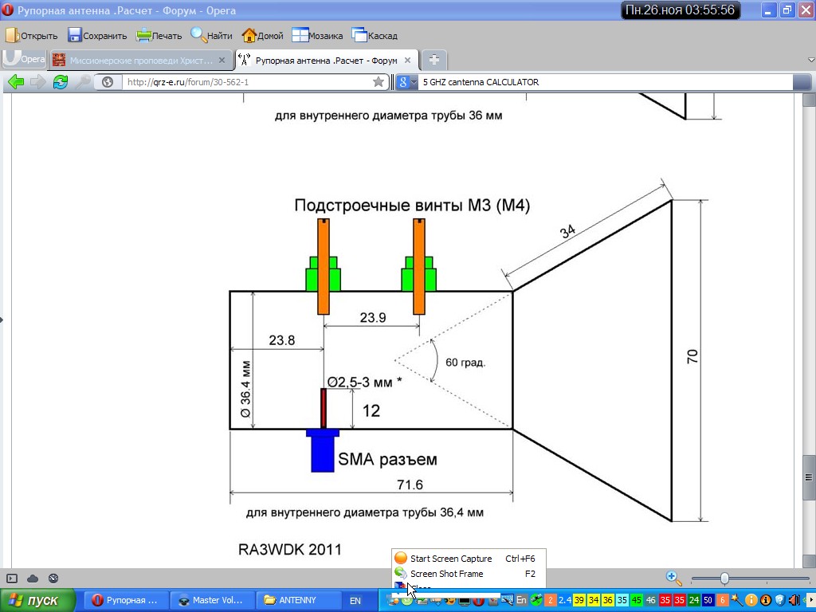Click the password wand key icon

coord(82,82)
